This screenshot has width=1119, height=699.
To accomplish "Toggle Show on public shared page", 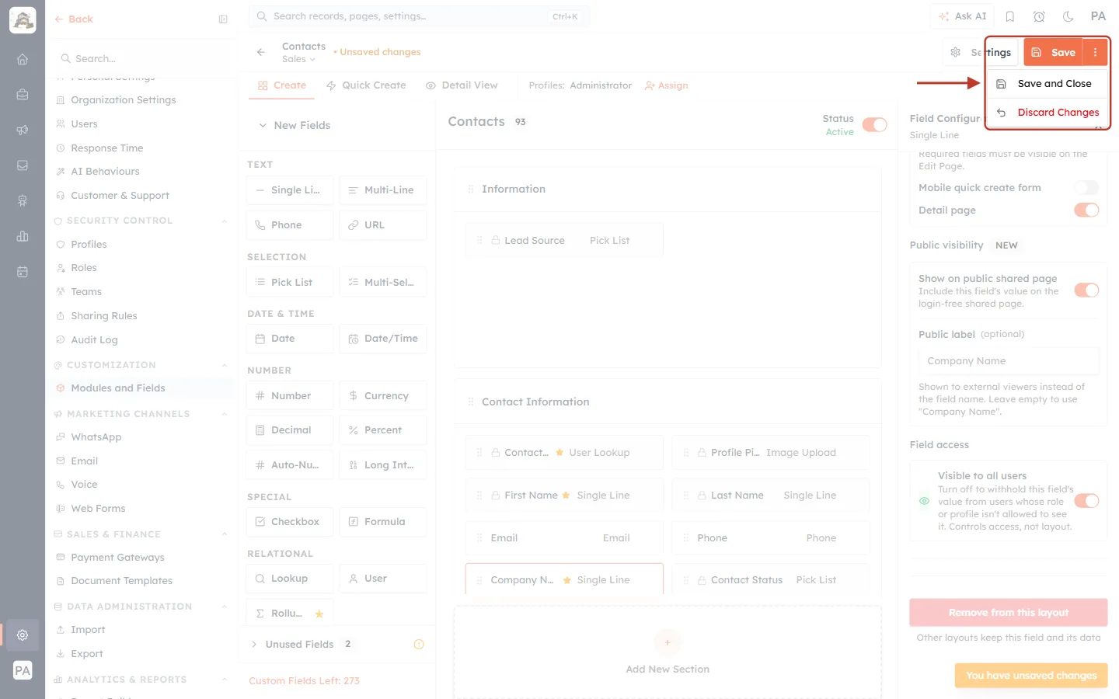I will [x=1086, y=290].
